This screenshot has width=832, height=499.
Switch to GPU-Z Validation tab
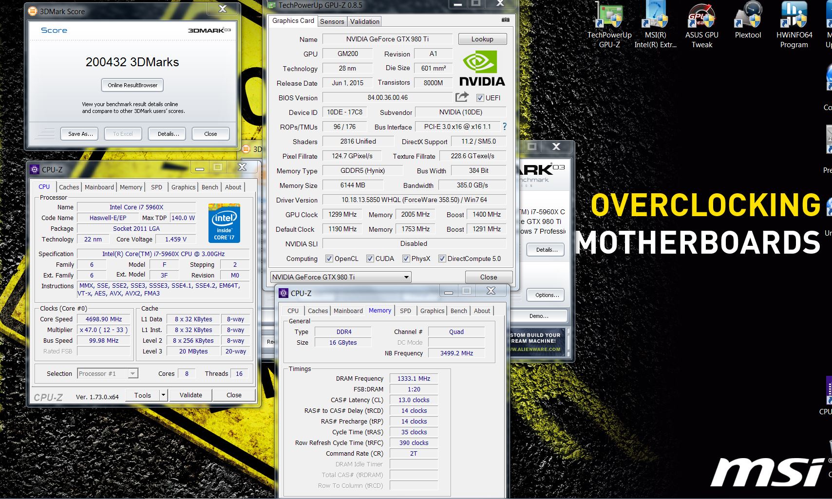tap(364, 21)
